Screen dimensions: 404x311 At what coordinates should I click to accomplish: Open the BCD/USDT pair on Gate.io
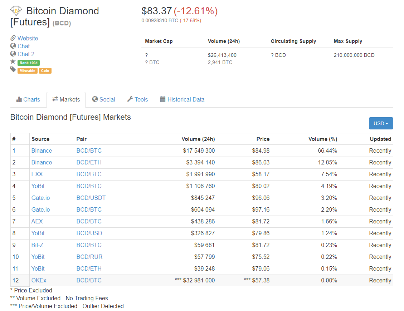pyautogui.click(x=91, y=198)
